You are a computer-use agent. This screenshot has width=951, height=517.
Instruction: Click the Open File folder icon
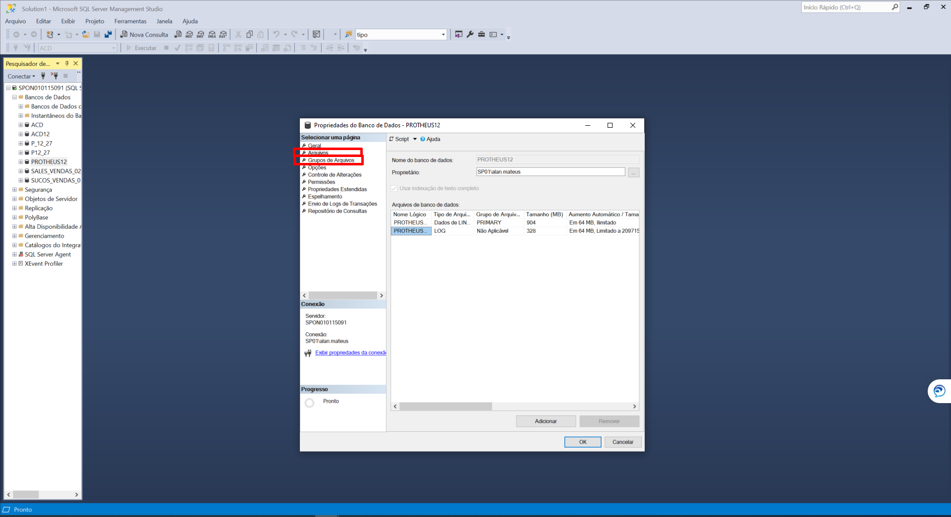[x=86, y=35]
